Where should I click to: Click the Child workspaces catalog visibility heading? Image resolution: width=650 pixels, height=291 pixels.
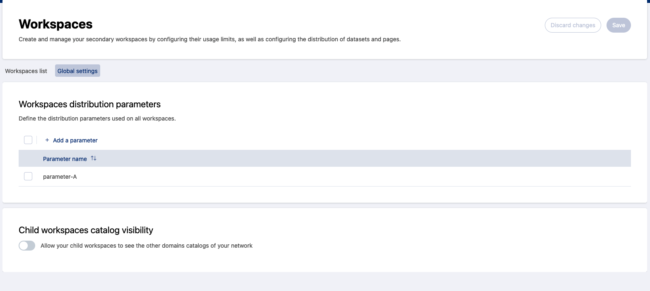[x=86, y=230]
